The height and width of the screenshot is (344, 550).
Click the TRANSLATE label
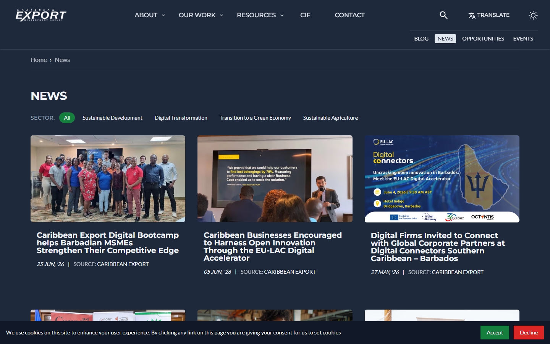click(493, 15)
